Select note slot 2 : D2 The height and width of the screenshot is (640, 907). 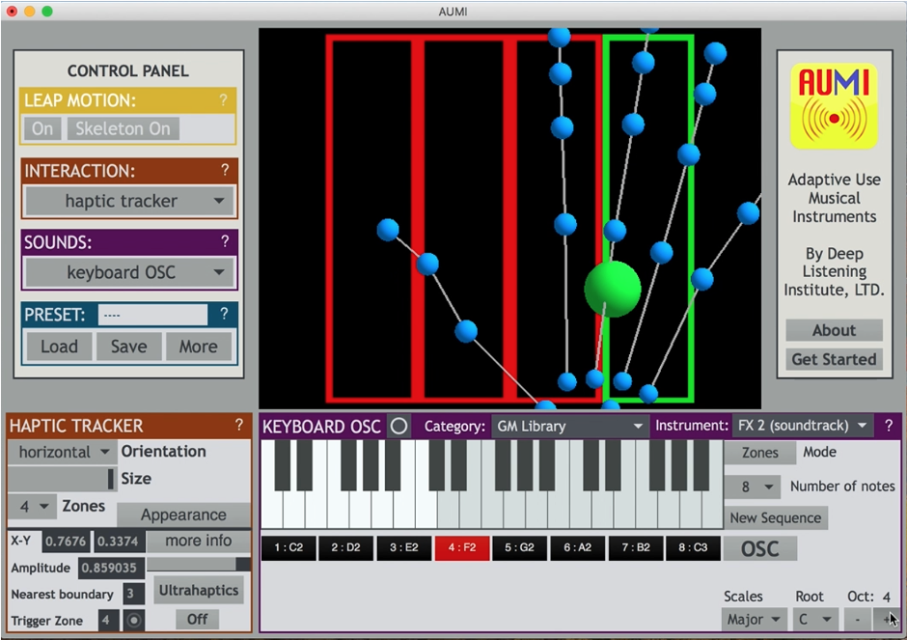click(x=345, y=548)
